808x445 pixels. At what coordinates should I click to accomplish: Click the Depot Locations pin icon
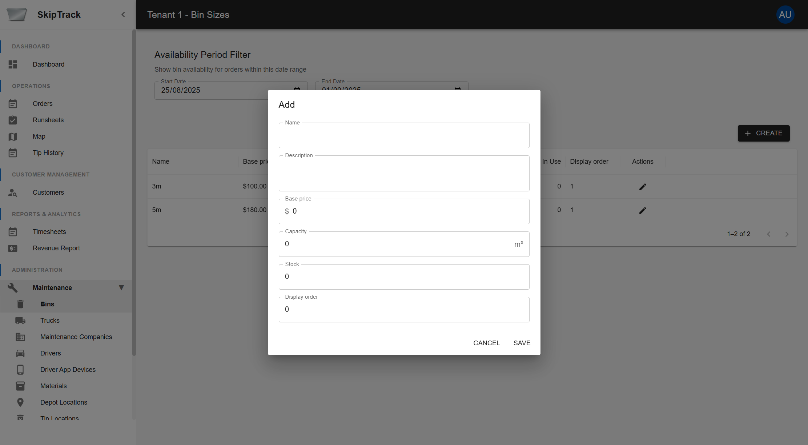pos(20,402)
